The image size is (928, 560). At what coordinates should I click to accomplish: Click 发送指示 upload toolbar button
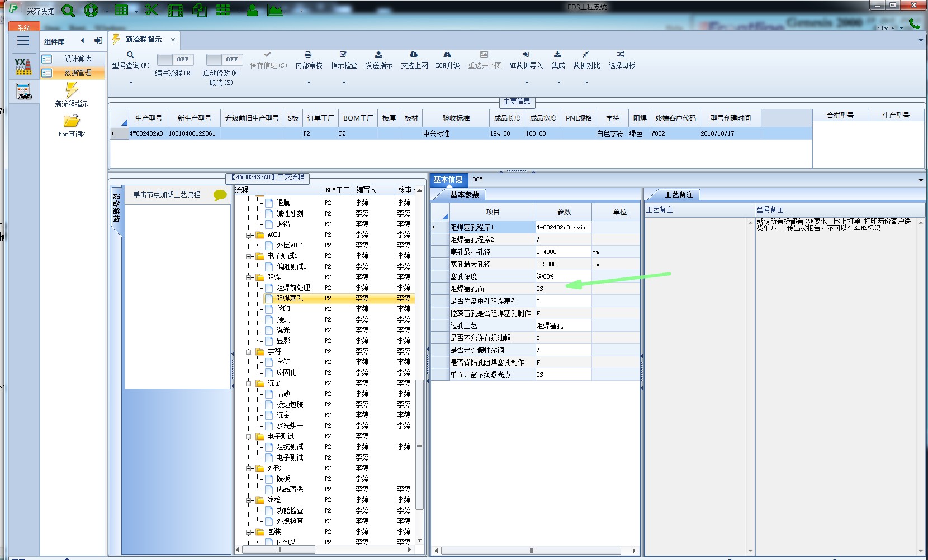[x=379, y=60]
